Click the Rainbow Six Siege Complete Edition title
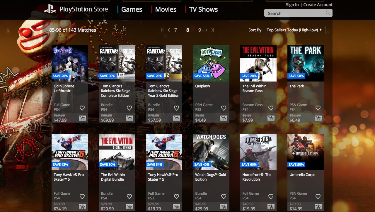The height and width of the screenshot is (212, 375). (x=116, y=91)
